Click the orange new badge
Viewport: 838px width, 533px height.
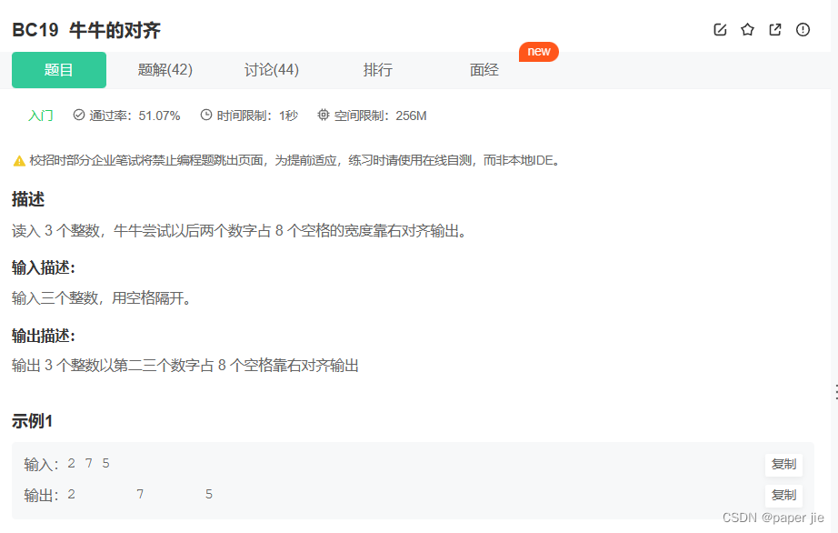(x=539, y=52)
